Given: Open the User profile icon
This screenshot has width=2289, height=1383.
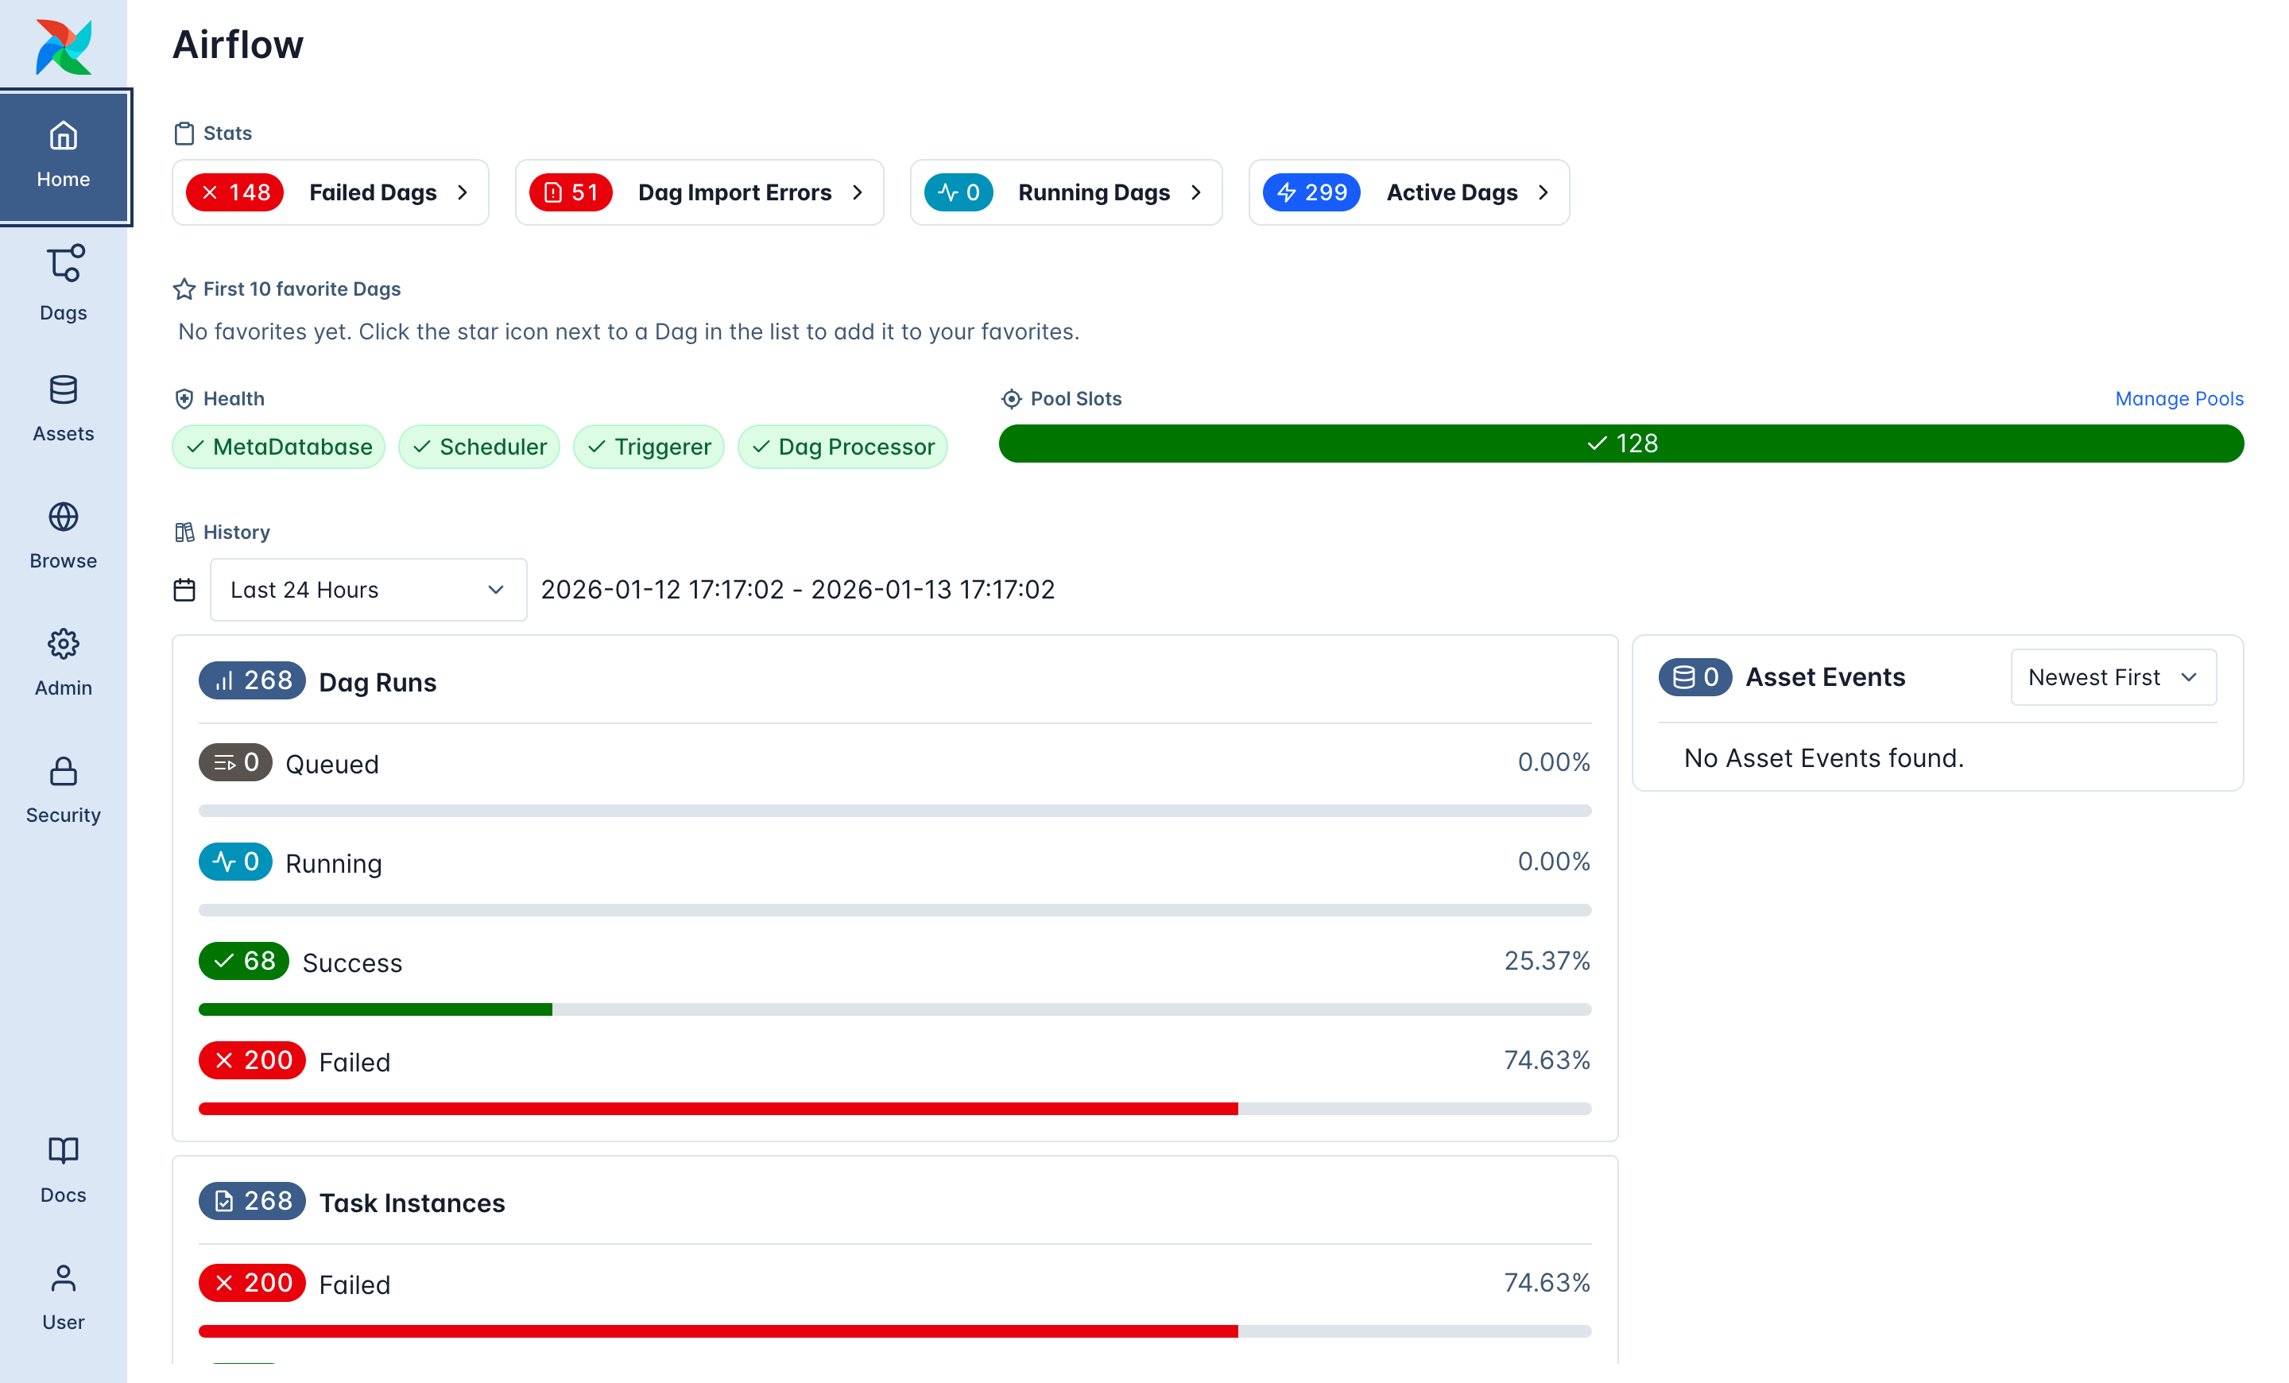Looking at the screenshot, I should (63, 1279).
